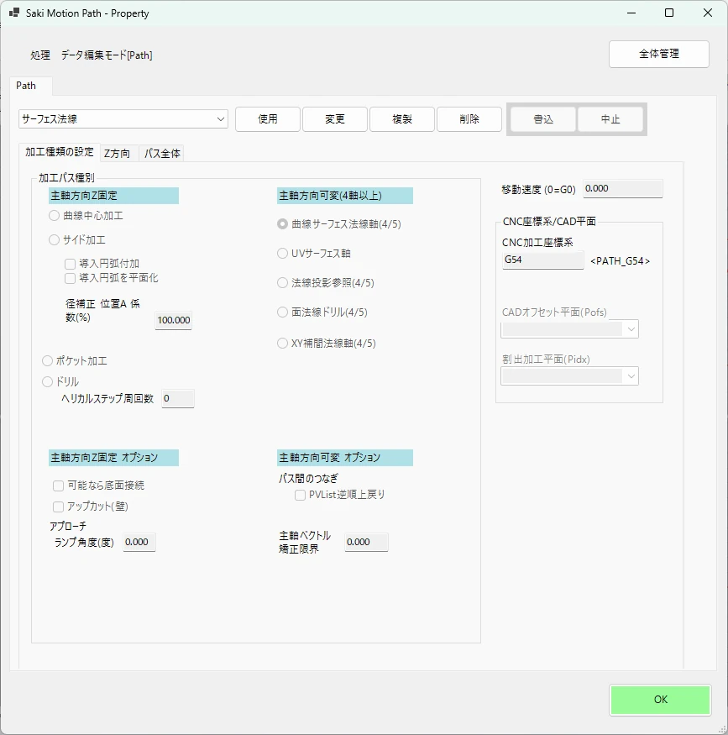Click ランプ角度(度) input field
The height and width of the screenshot is (735, 728).
[x=139, y=542]
